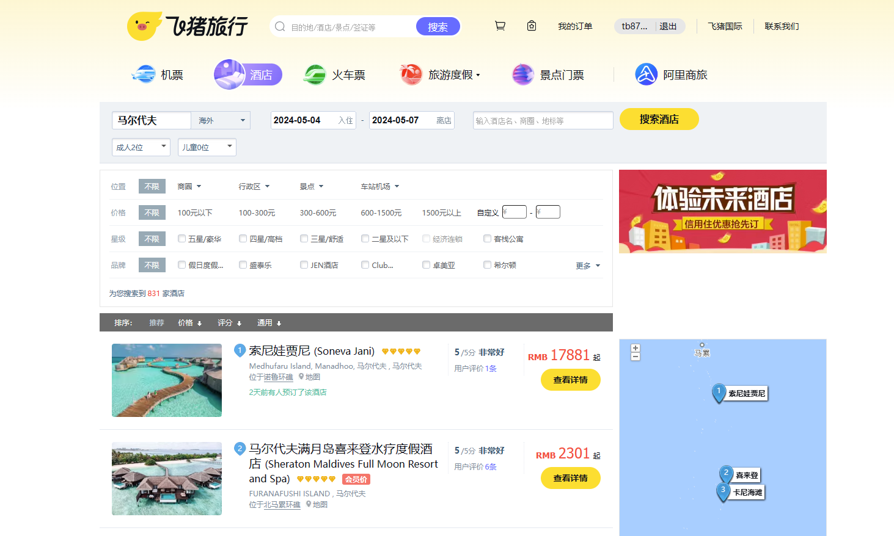894x536 pixels.
Task: Expand the 车站机场 station filter
Action: point(380,187)
